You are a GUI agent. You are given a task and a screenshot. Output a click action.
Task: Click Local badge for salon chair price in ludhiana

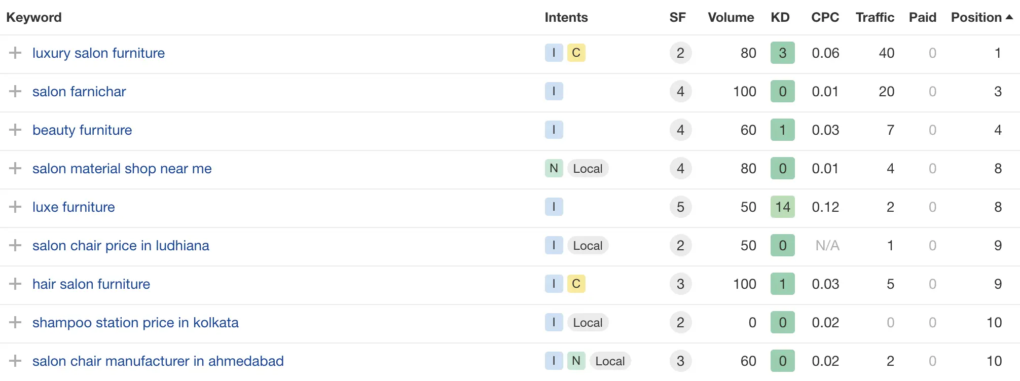click(588, 245)
